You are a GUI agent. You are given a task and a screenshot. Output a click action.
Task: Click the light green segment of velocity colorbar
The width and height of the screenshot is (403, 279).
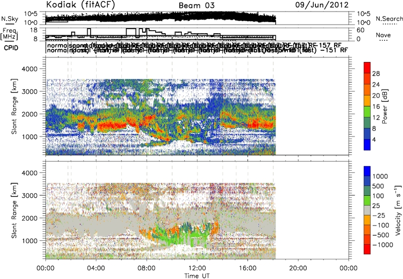[367, 200]
